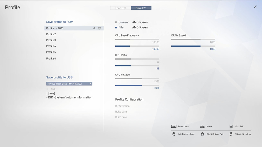Delete Profile 1 using the trash icon
Image resolution: width=262 pixels, height=147 pixels.
[x=99, y=28]
